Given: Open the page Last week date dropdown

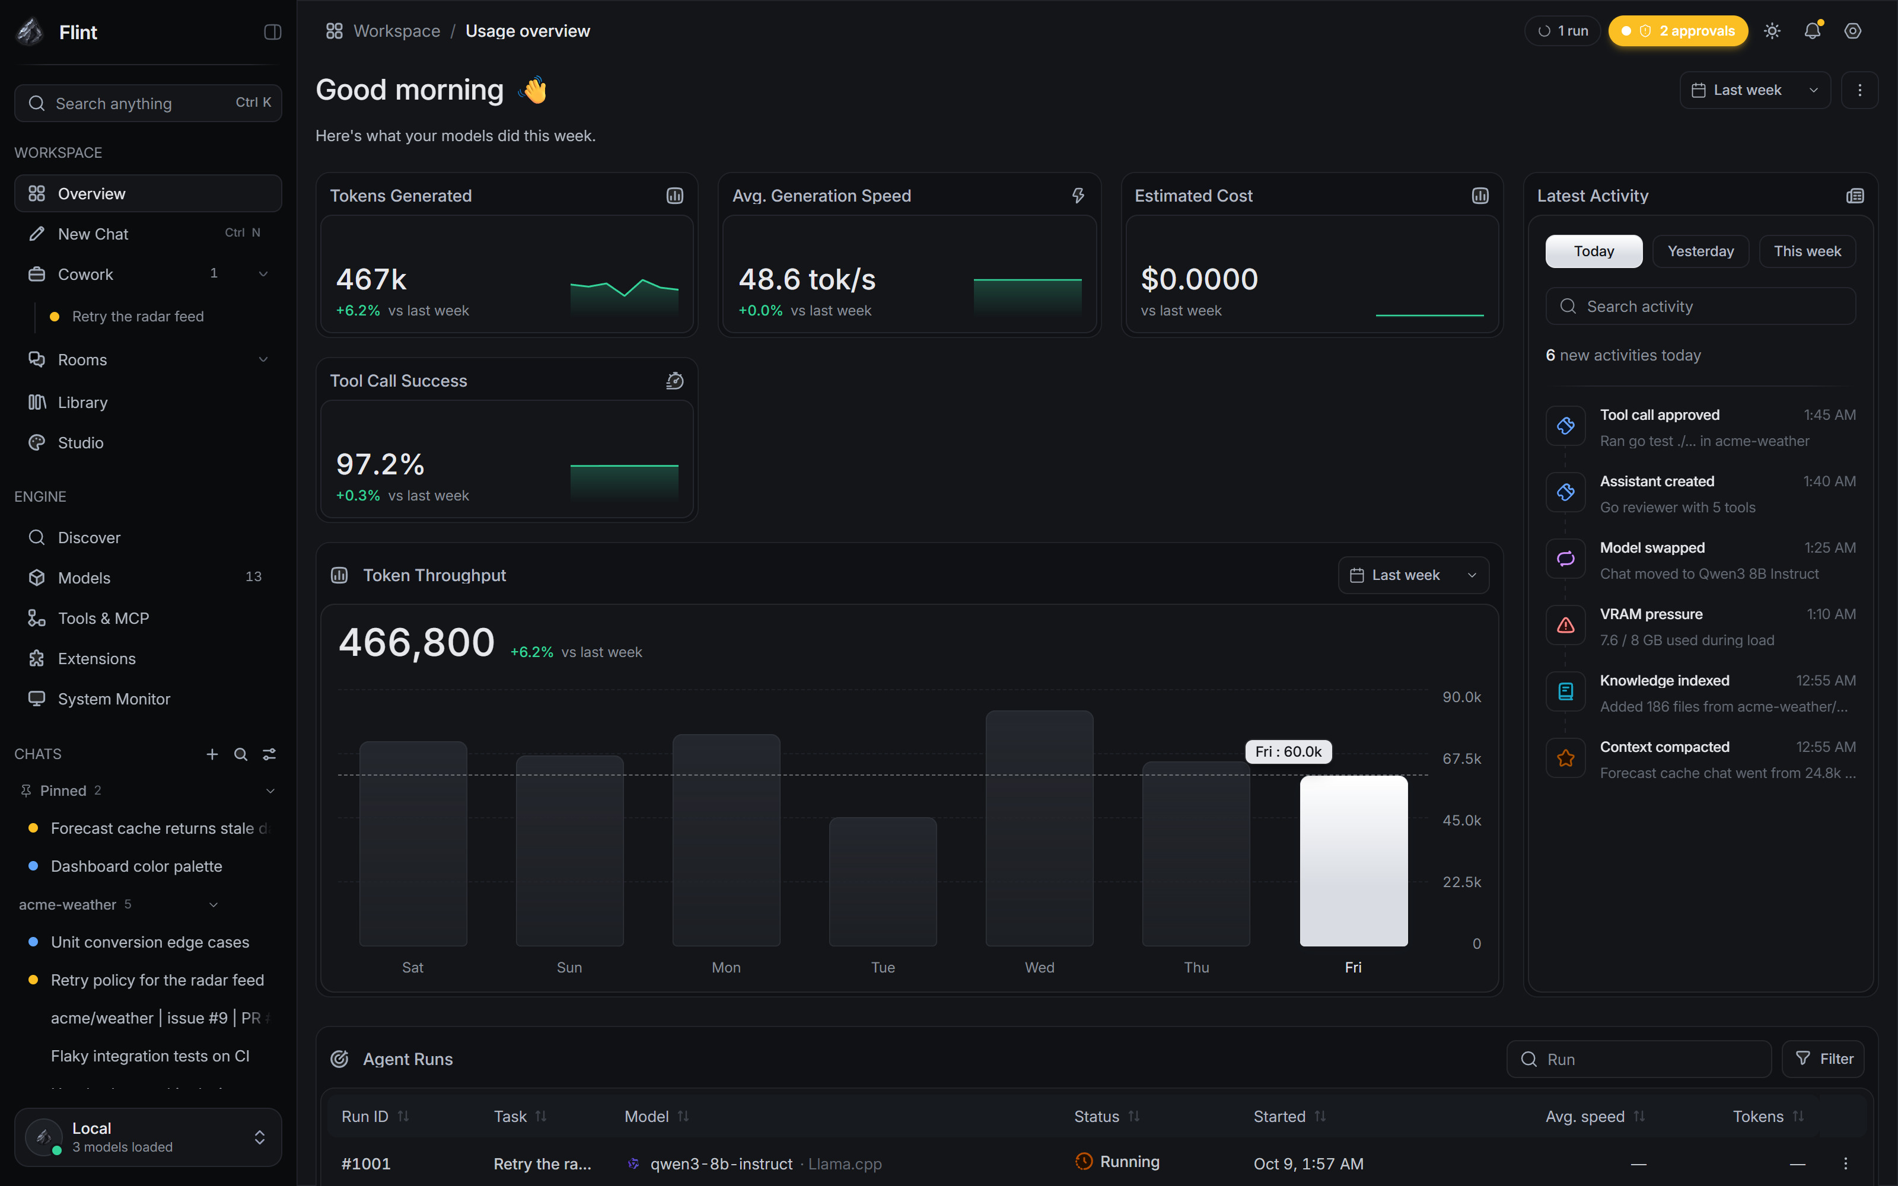Looking at the screenshot, I should coord(1754,90).
